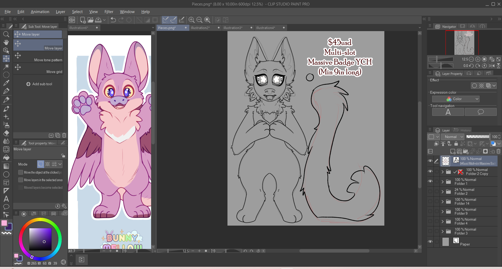Pick a color in the color wheel square
Screen dimensions: 502x269
click(x=40, y=239)
